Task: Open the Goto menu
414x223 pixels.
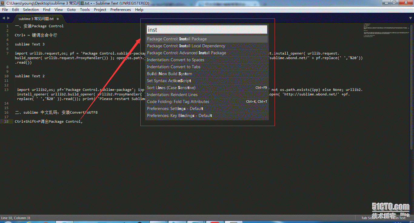Action: (72, 9)
